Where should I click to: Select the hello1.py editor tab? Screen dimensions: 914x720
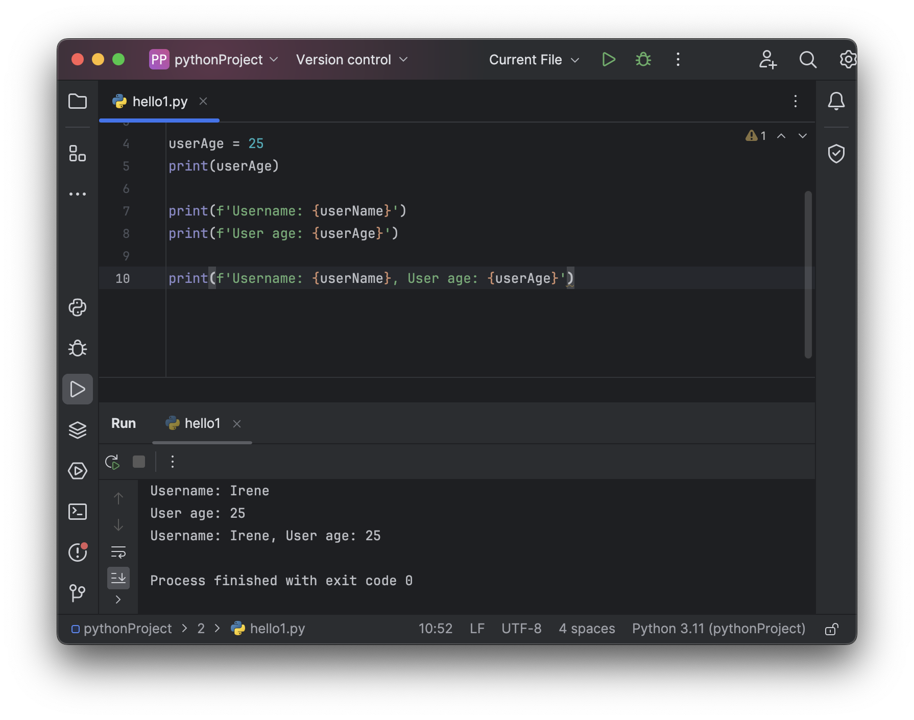tap(160, 102)
